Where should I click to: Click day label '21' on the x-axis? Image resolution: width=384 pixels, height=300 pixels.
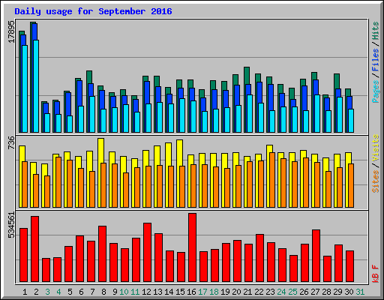247,292
